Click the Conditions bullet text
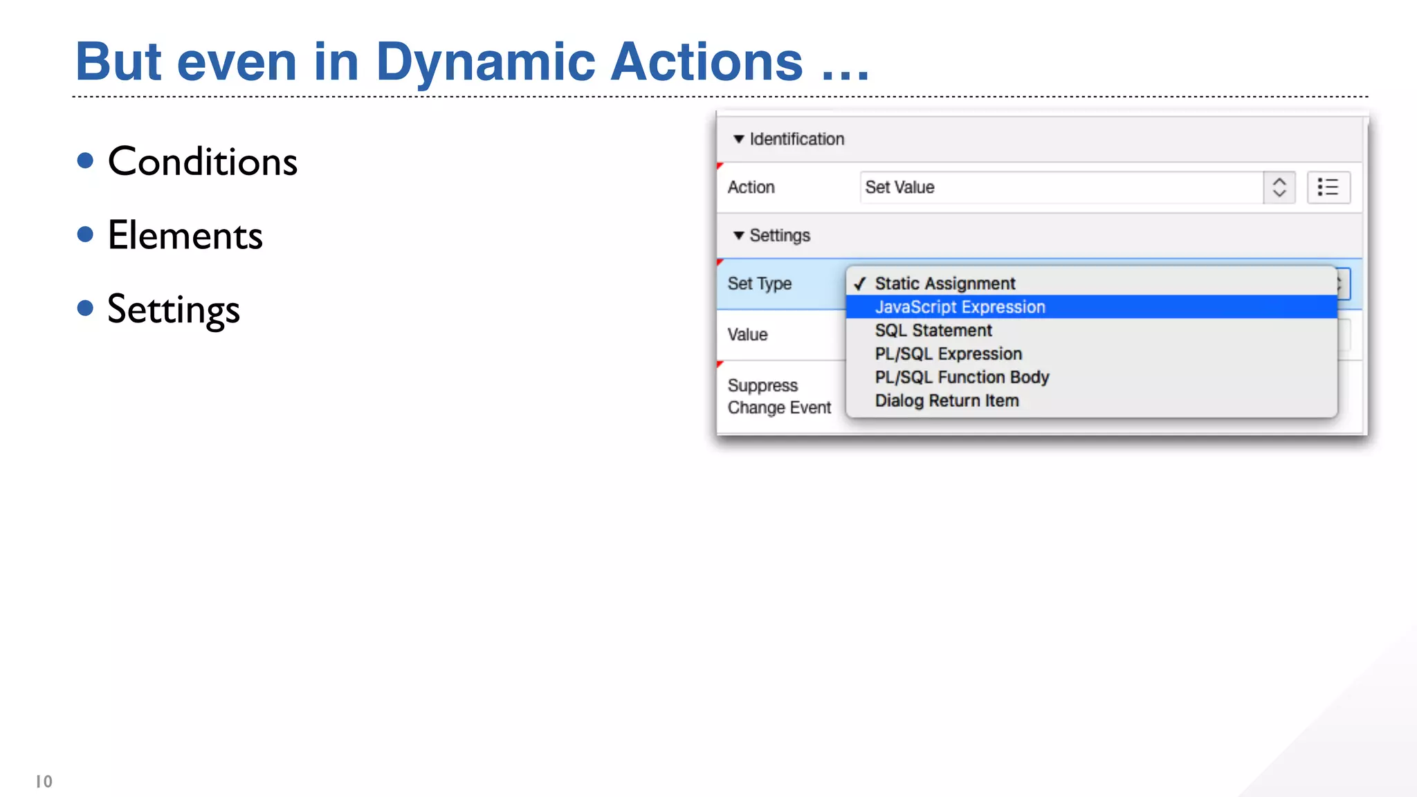Image resolution: width=1417 pixels, height=797 pixels. [203, 162]
